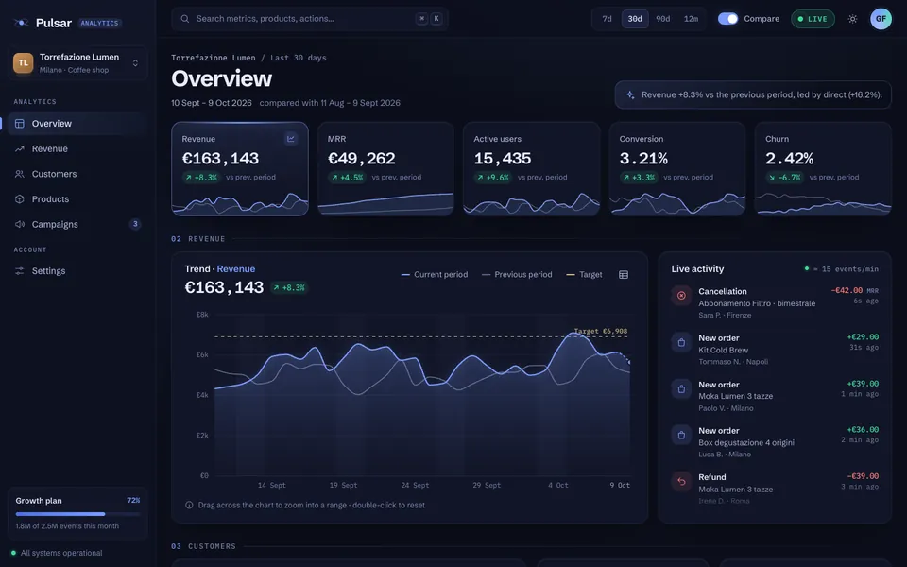Viewport: 907px width, 567px height.
Task: Open Overview in the sidebar
Action: click(77, 123)
